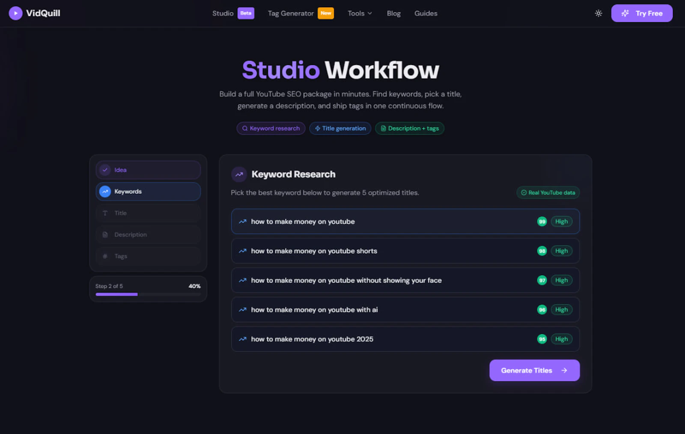Click the score 96 badge
Viewport: 685px width, 434px height.
point(542,310)
